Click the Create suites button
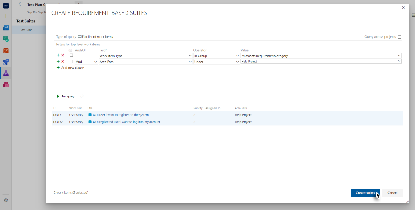Screen dimensions: 415x210 click(x=365, y=192)
